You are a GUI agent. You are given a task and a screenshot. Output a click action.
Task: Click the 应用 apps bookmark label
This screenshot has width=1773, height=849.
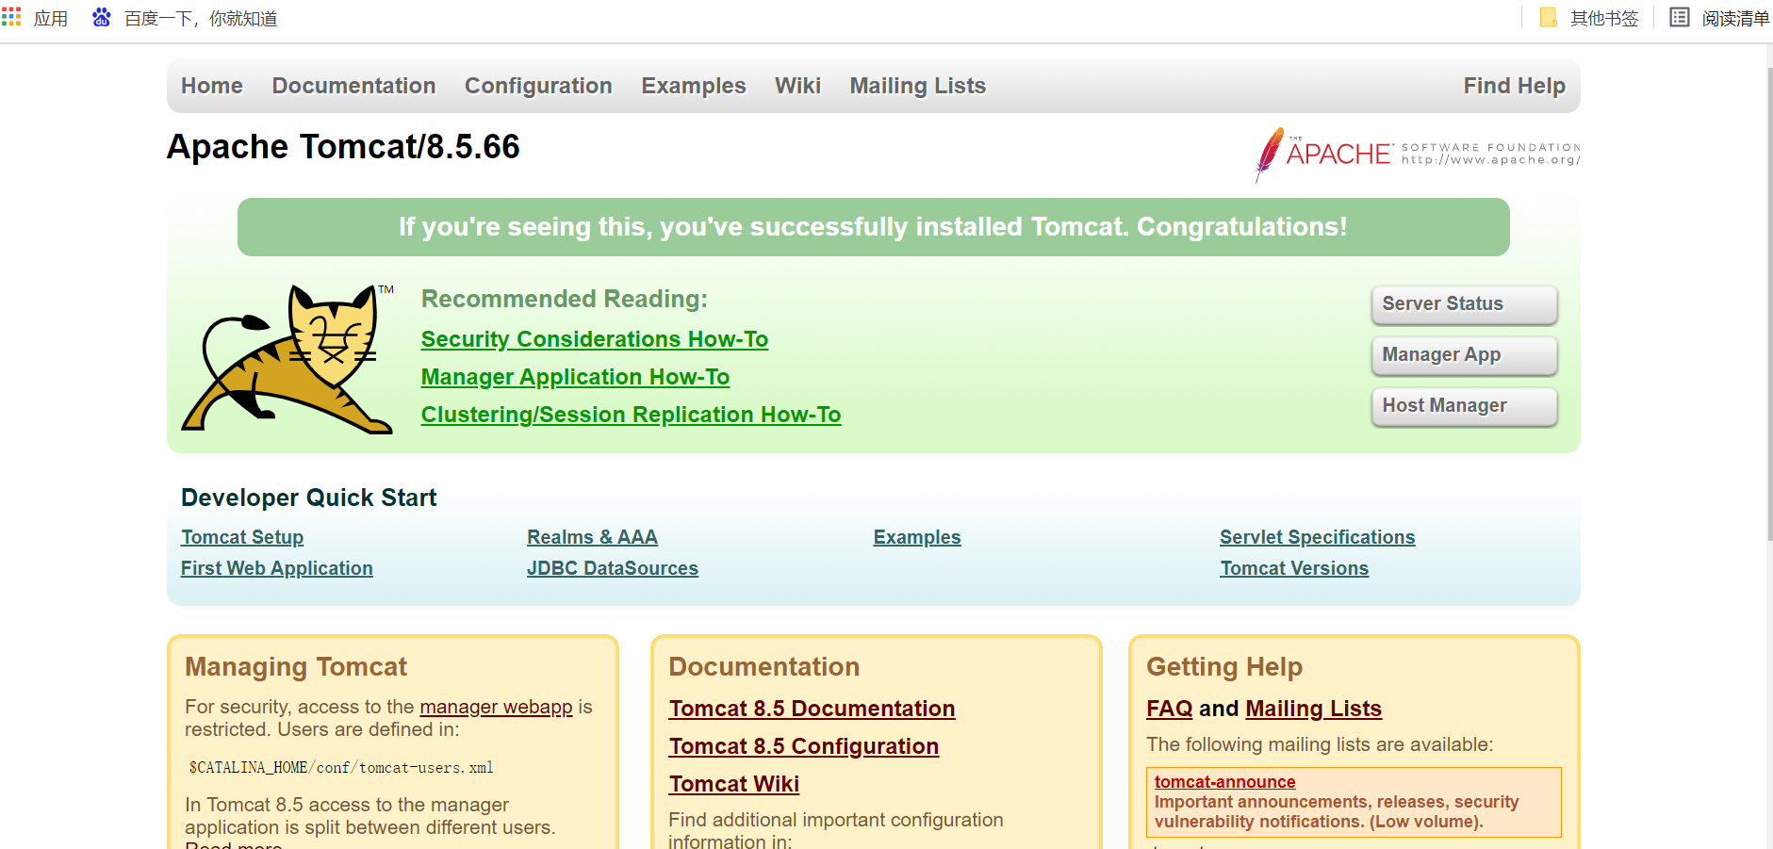pyautogui.click(x=51, y=18)
